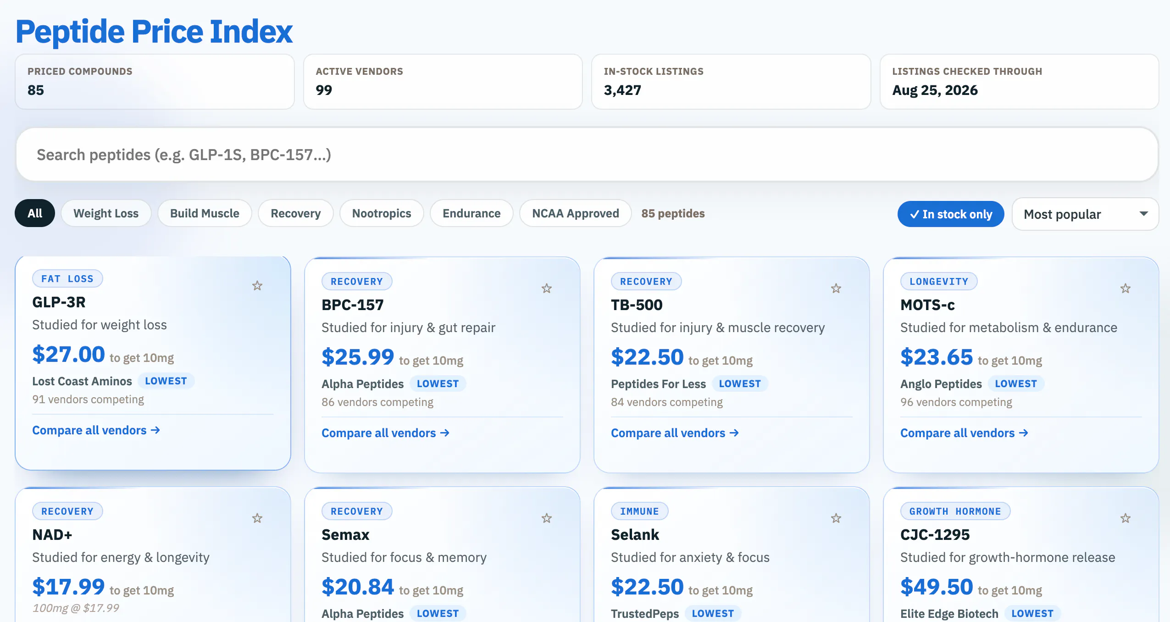Click the Listings Checked Through stat card
The height and width of the screenshot is (622, 1170).
(1020, 82)
